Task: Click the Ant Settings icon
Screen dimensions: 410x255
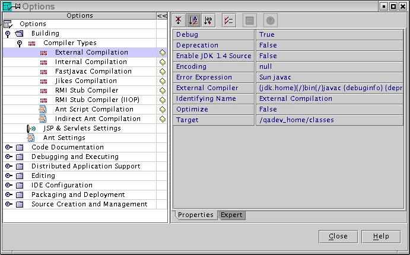Action: [31, 138]
